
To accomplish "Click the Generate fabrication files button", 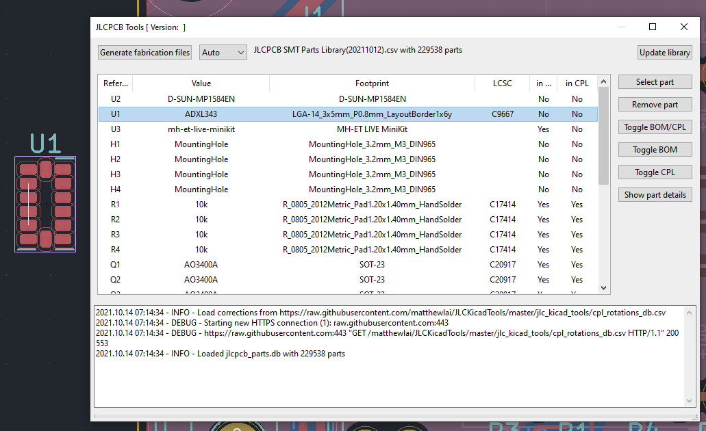I will pyautogui.click(x=144, y=52).
